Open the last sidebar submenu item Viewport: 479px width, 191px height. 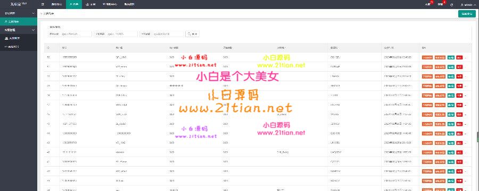(x=18, y=47)
